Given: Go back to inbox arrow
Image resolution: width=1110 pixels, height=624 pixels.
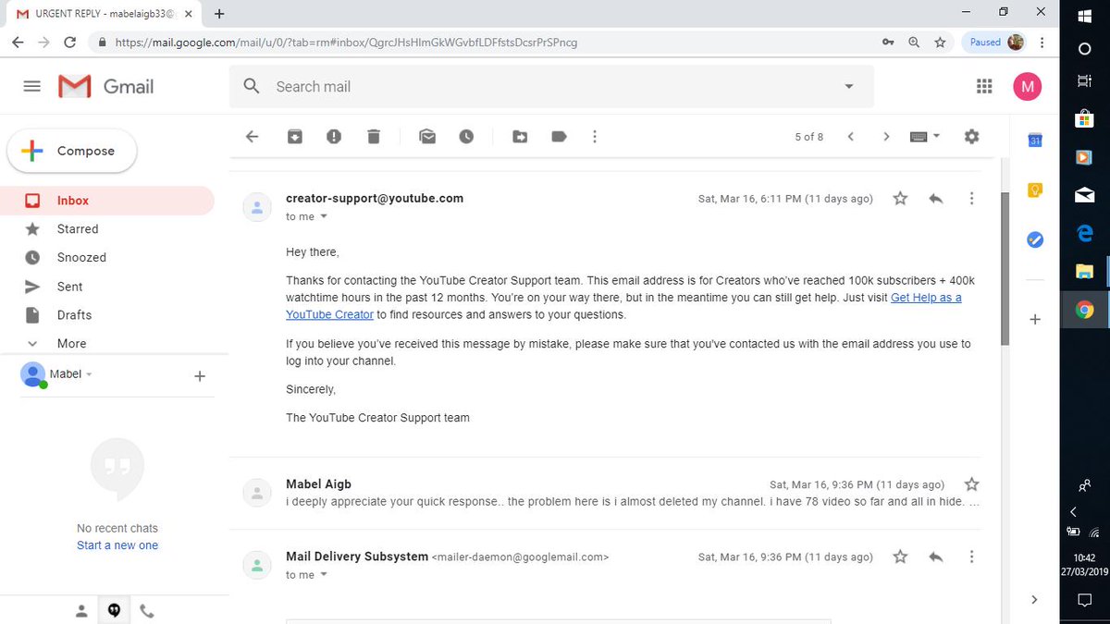Looking at the screenshot, I should 252,136.
